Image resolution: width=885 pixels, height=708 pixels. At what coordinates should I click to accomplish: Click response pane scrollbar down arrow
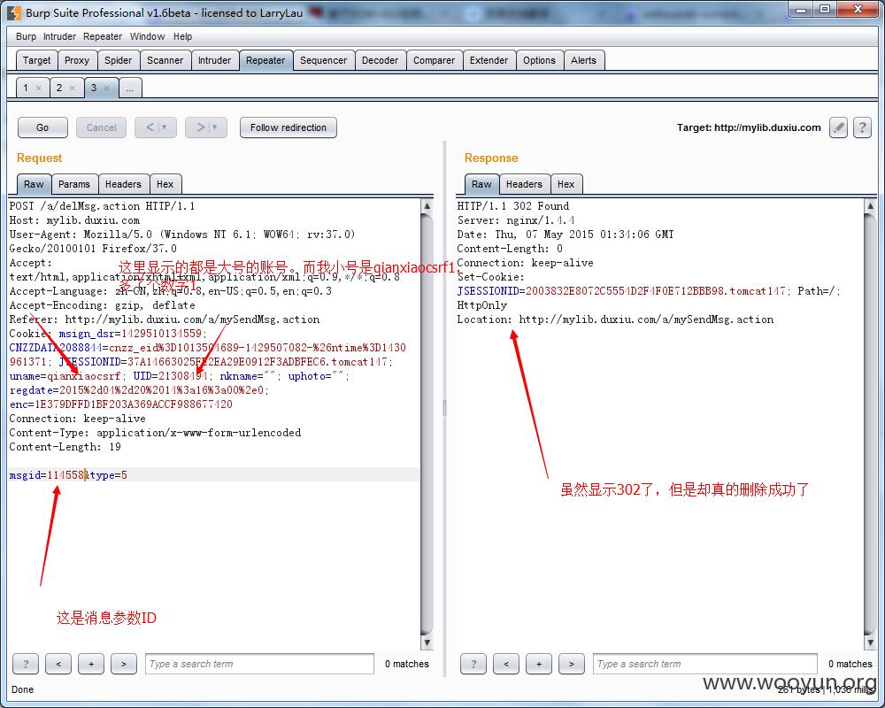[870, 643]
